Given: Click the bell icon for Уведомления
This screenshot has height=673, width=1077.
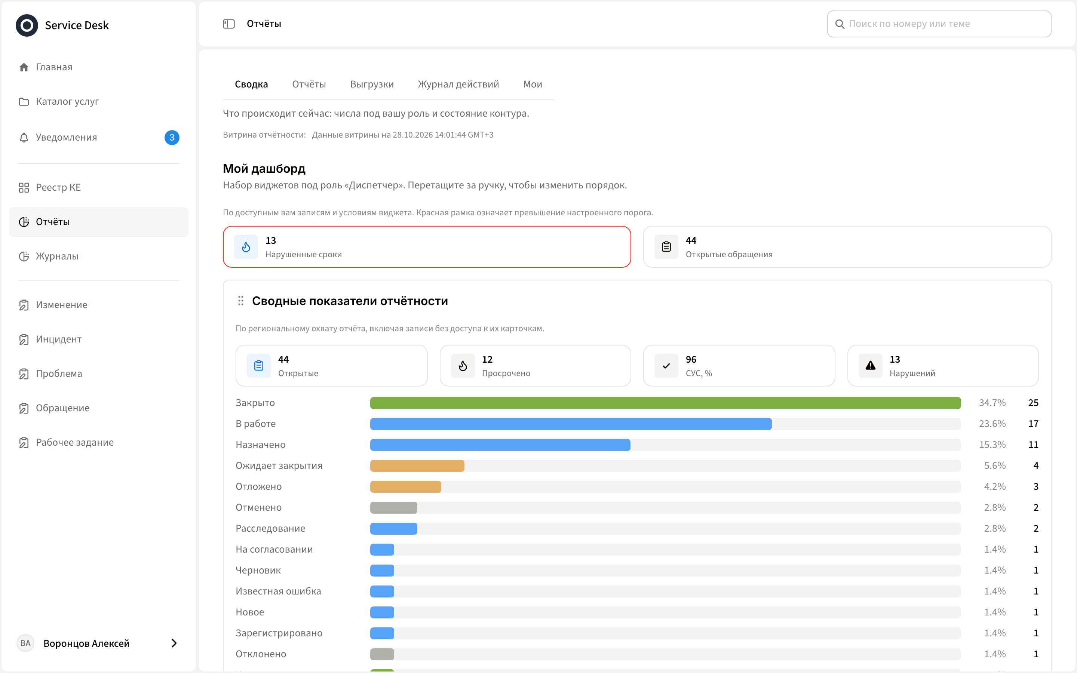Looking at the screenshot, I should click(x=24, y=138).
